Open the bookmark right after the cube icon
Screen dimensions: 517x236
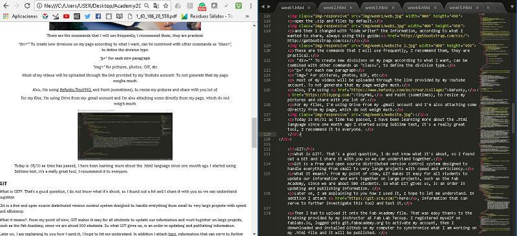pyautogui.click(x=56, y=16)
